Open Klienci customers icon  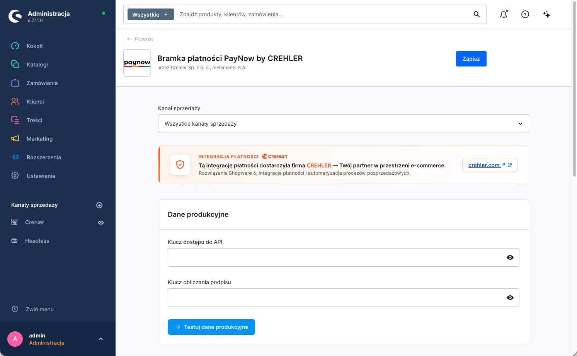(15, 101)
